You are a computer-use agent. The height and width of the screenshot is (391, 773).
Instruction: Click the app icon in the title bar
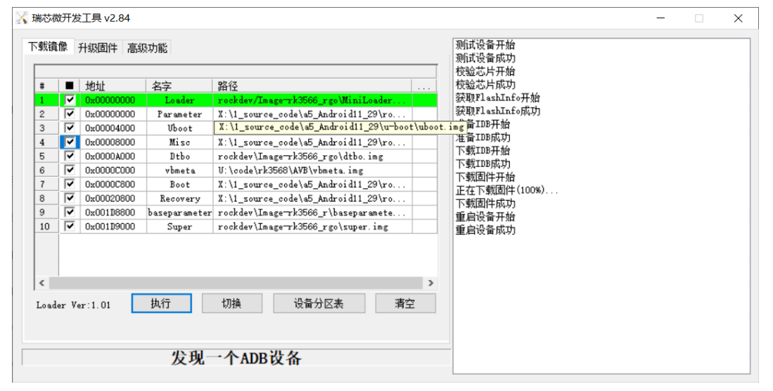[21, 19]
